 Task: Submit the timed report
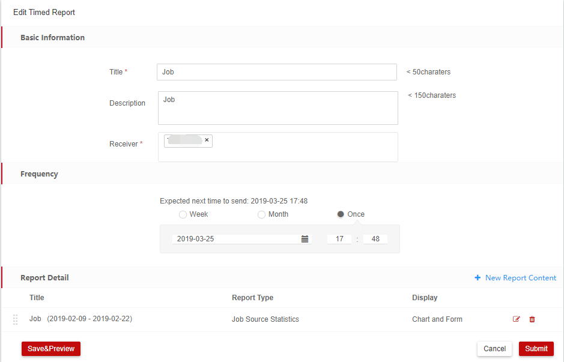tap(536, 349)
